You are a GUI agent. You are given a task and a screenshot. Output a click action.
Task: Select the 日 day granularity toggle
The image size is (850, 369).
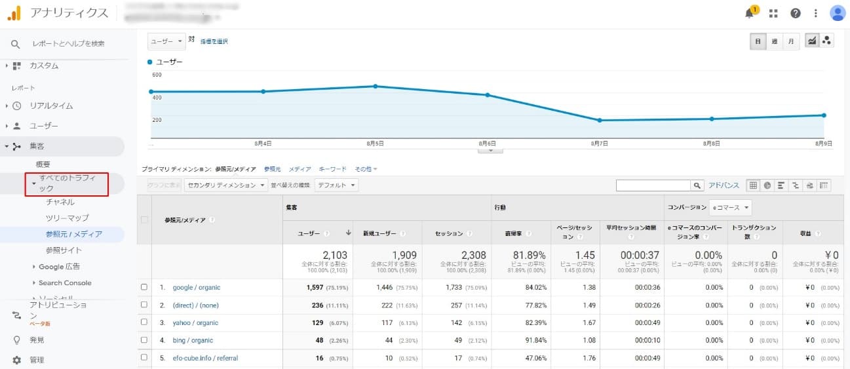click(758, 41)
